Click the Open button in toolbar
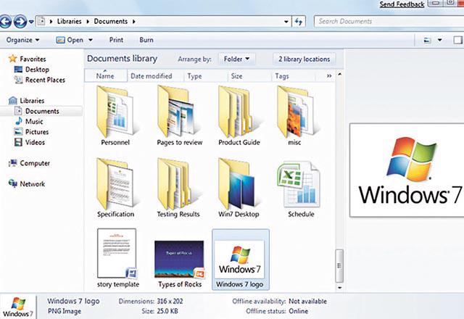 coord(70,40)
